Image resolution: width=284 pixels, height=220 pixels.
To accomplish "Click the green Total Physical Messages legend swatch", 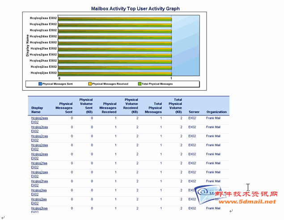I will [139, 84].
